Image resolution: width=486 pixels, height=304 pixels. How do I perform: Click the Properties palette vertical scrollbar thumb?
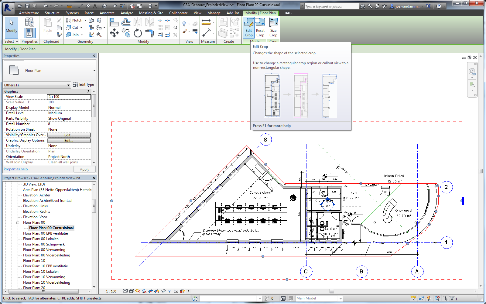click(94, 106)
